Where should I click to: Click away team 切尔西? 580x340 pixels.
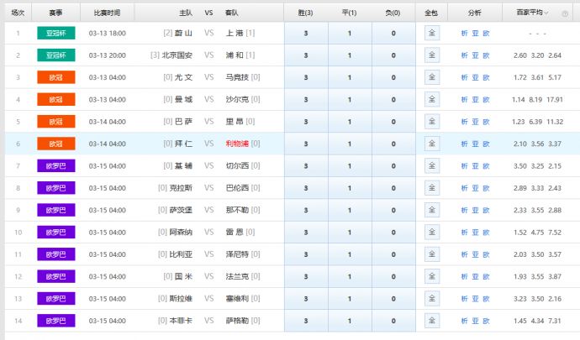click(237, 166)
